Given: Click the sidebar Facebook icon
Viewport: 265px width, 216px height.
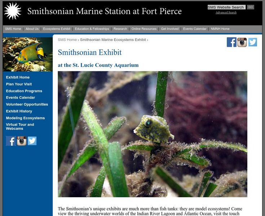Looking at the screenshot, I should pos(11,141).
